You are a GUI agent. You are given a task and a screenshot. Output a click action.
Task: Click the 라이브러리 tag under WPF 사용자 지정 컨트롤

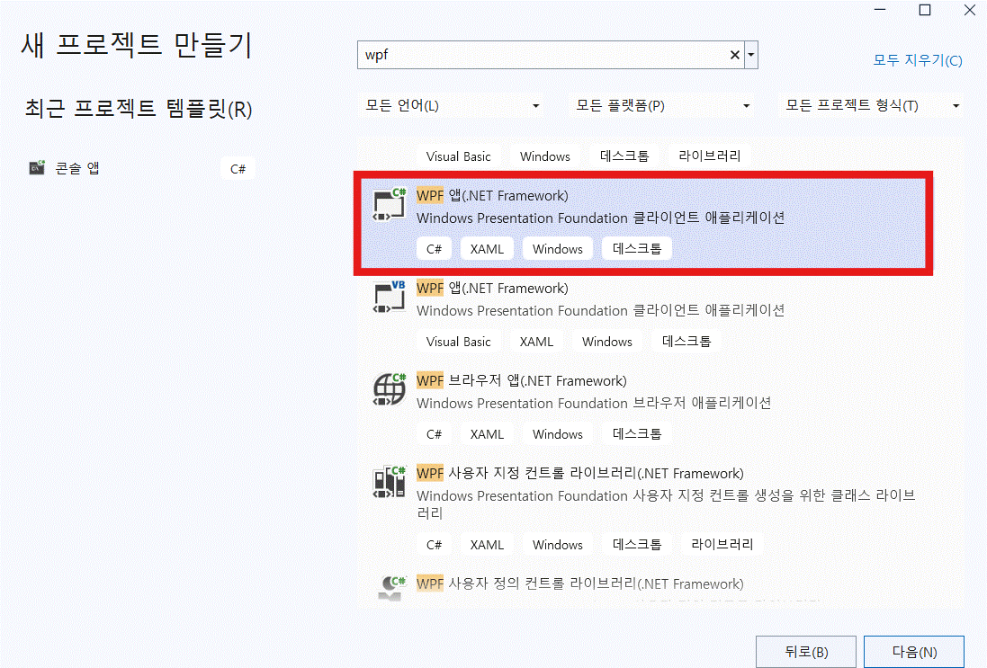click(x=722, y=544)
